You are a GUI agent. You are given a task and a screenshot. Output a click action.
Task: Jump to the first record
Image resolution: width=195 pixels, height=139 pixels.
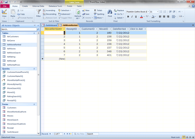(50, 134)
